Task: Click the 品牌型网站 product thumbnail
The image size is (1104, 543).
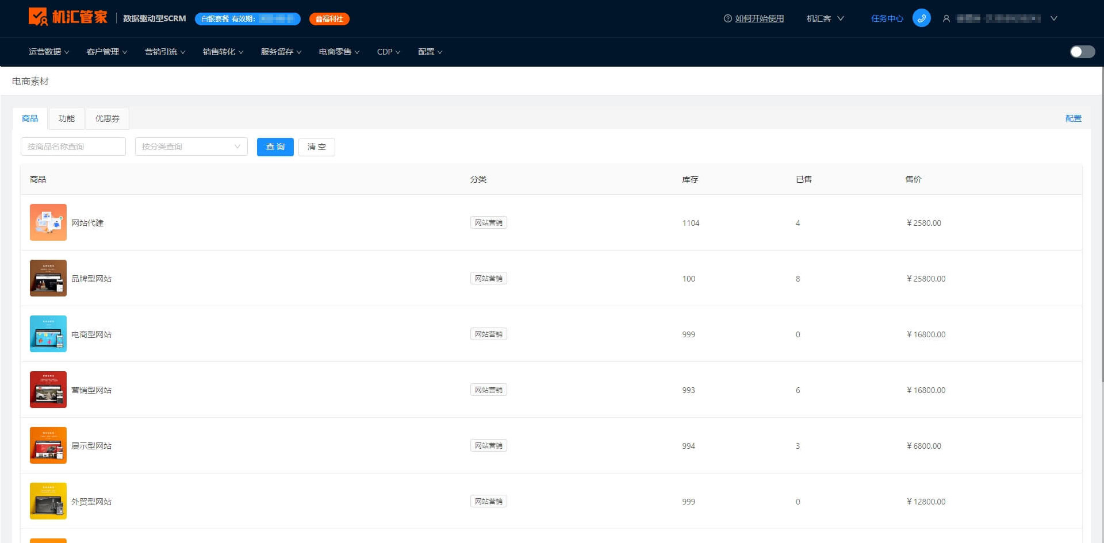Action: [x=48, y=278]
